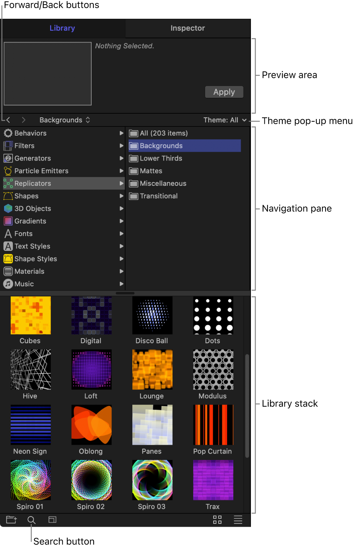The image size is (357, 551).
Task: Click the Transitional folder icon
Action: pos(134,196)
